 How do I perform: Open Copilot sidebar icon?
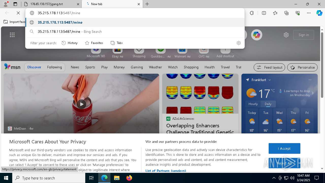click(x=319, y=13)
